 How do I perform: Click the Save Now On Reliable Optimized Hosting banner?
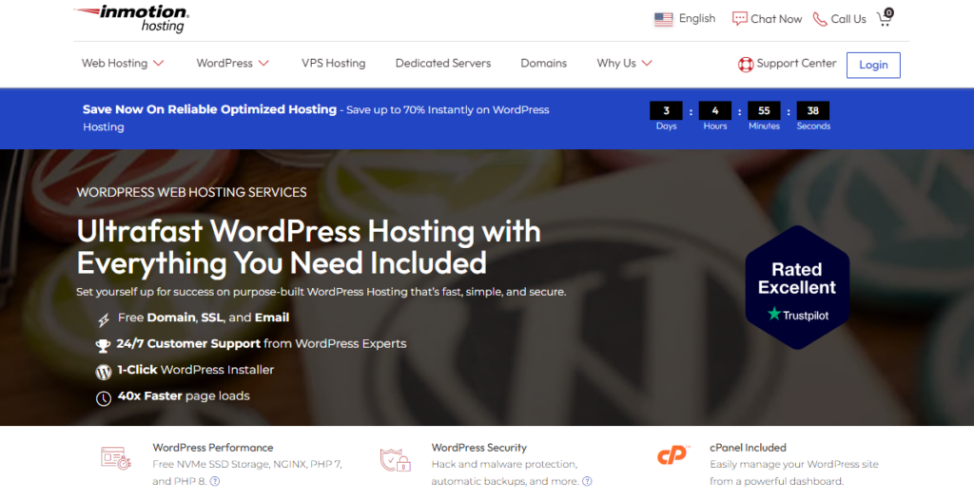coord(316,118)
